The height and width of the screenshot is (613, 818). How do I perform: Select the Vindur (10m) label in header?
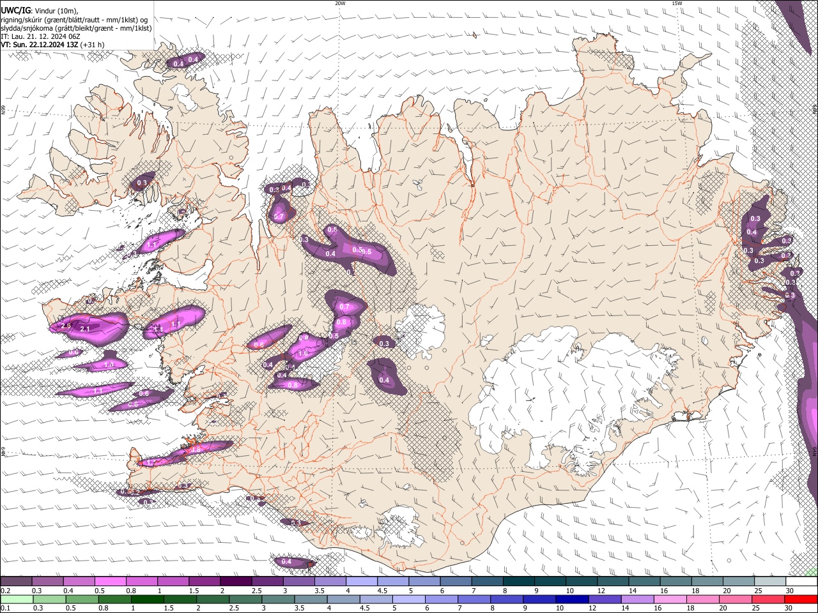click(x=56, y=11)
